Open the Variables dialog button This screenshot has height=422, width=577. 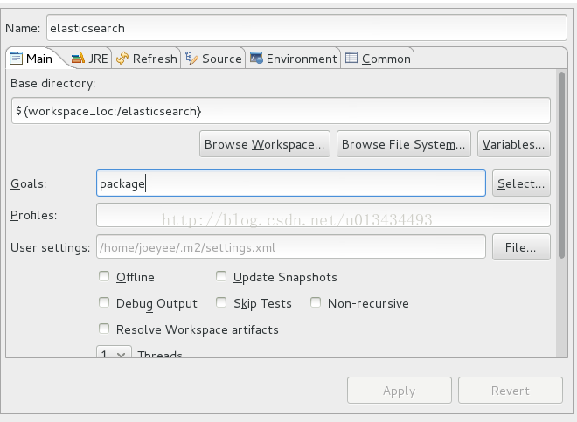514,144
